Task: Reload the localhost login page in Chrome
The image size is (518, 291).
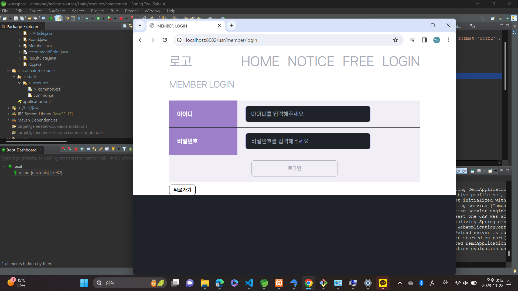Action: [x=165, y=40]
